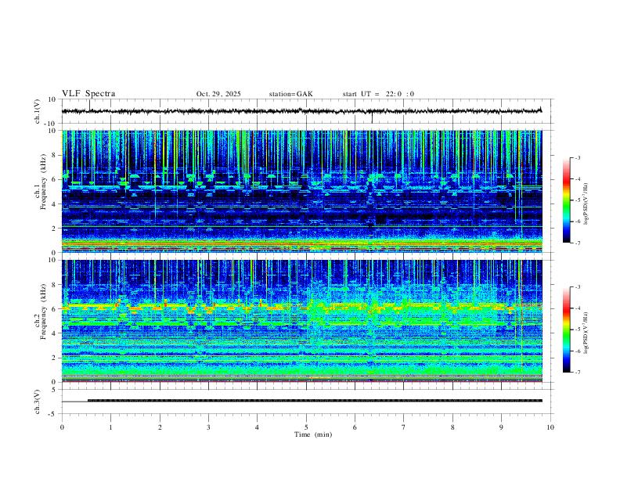This screenshot has height=479, width=620.
Task: Click time axis tick label "7"
Action: [x=404, y=427]
